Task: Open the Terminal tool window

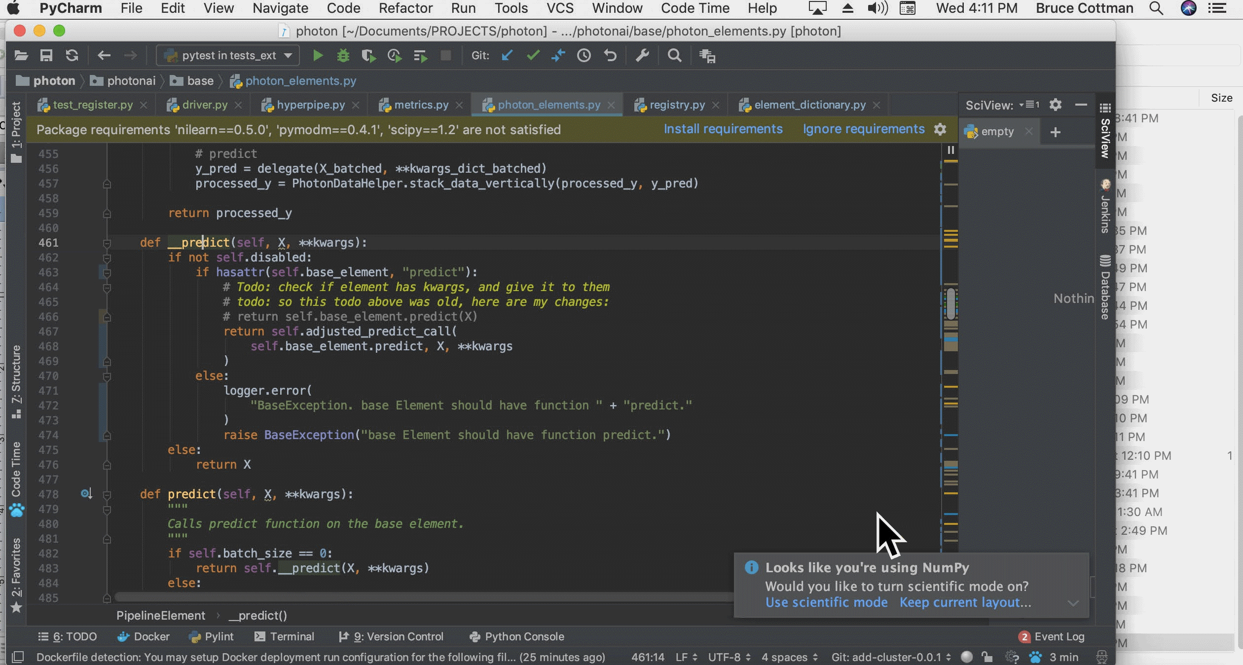Action: coord(284,636)
